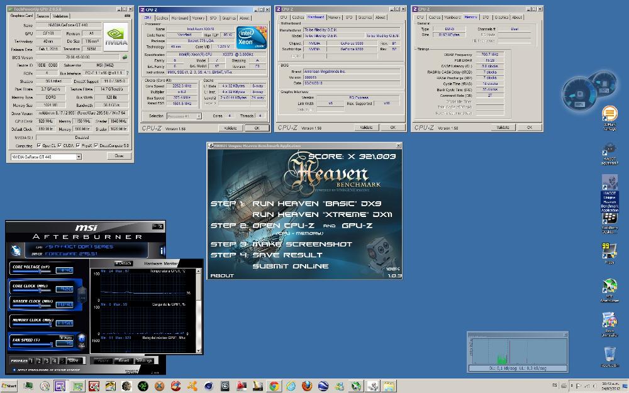Click OK in the Memory CPU-Z window

529,128
